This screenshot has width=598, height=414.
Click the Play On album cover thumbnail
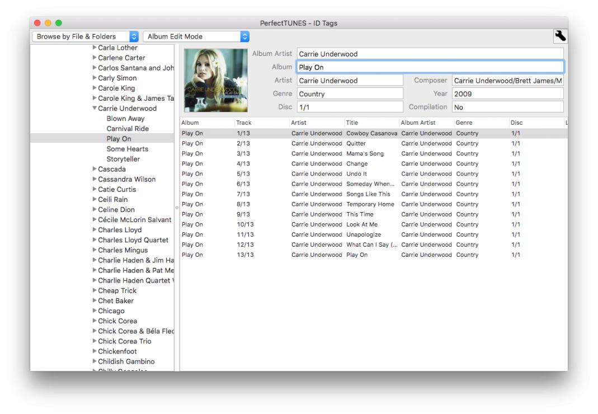[x=215, y=81]
